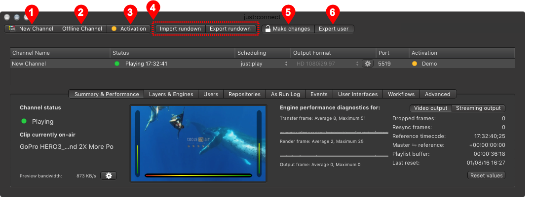The image size is (535, 207).
Task: Sort by Channel Name column header
Action: (60, 53)
